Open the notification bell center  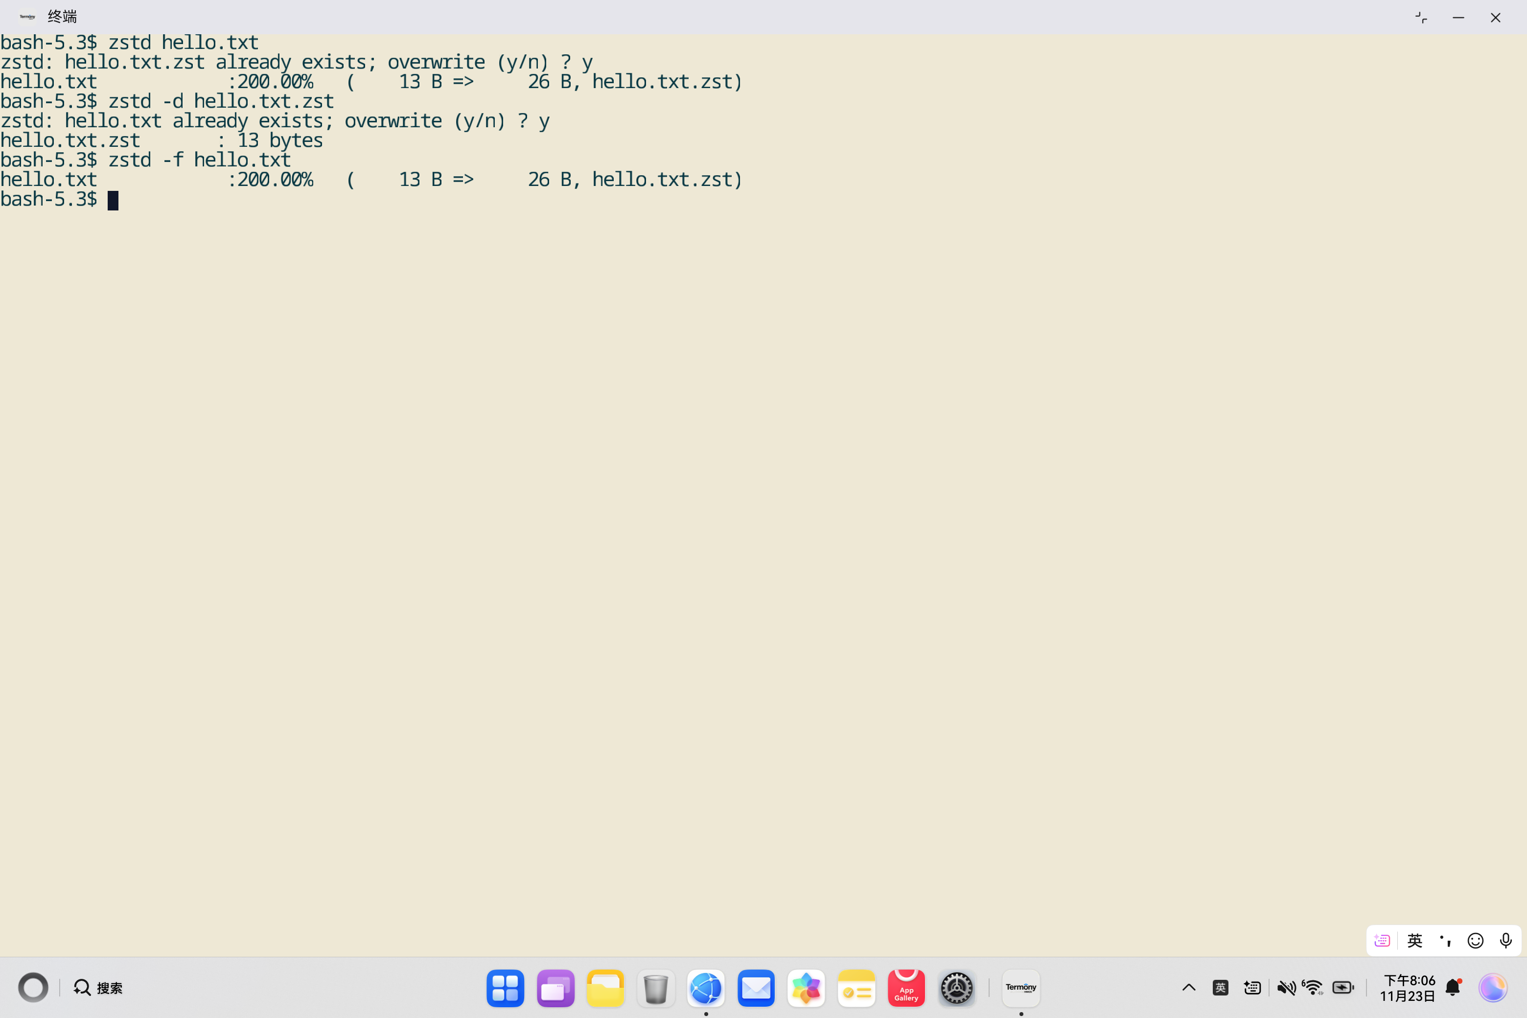1453,988
